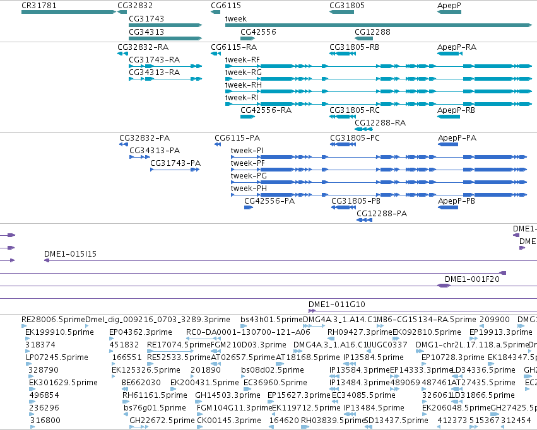Select protein ApepP-PA
This screenshot has width=537, height=430.
coord(448,144)
